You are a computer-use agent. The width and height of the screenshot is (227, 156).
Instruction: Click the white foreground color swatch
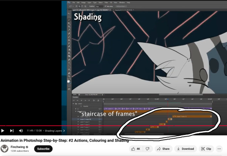(69, 81)
